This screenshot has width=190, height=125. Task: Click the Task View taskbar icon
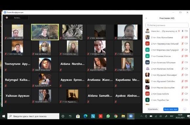(x=70, y=116)
